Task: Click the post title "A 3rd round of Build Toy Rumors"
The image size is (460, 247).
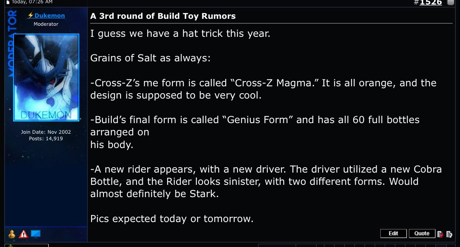Action: coord(163,16)
